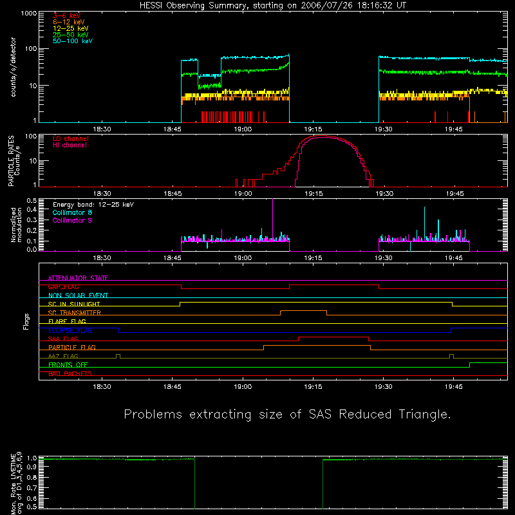This screenshot has height=515, width=515.
Task: Click the 0.7 tick on livetime axis
Action: pyautogui.click(x=32, y=488)
